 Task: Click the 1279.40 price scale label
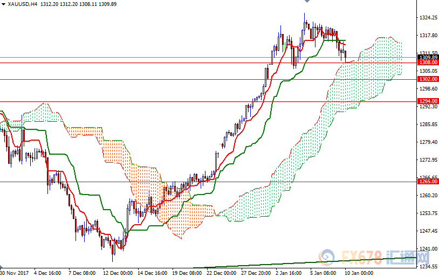[x=427, y=142]
